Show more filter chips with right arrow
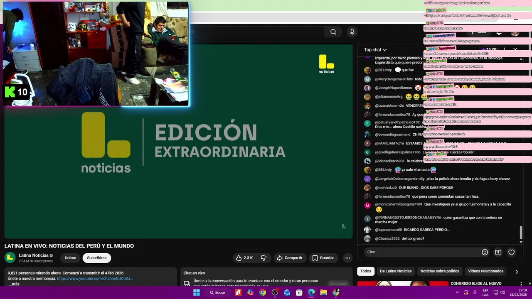532x299 pixels. (517, 272)
